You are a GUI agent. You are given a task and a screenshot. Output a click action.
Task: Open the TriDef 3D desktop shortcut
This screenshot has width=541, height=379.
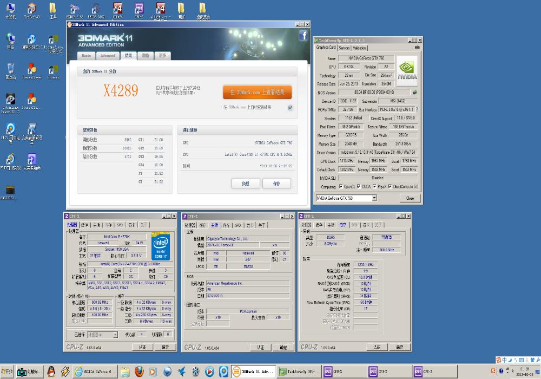coord(32,11)
